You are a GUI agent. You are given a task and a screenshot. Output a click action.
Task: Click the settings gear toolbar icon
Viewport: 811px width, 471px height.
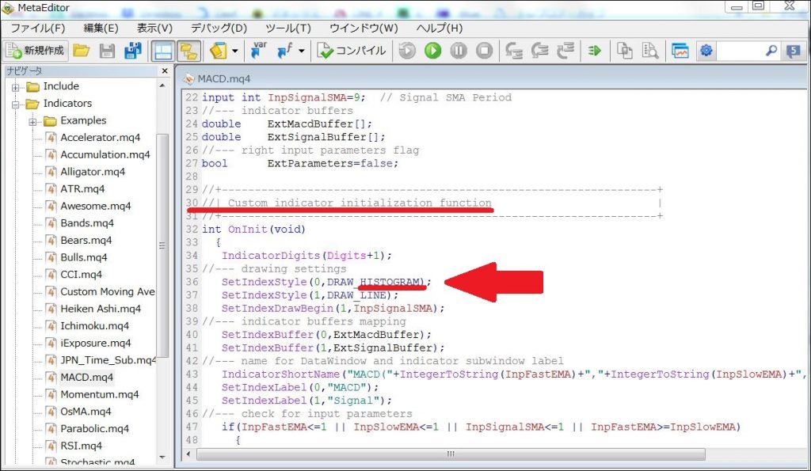pyautogui.click(x=706, y=51)
